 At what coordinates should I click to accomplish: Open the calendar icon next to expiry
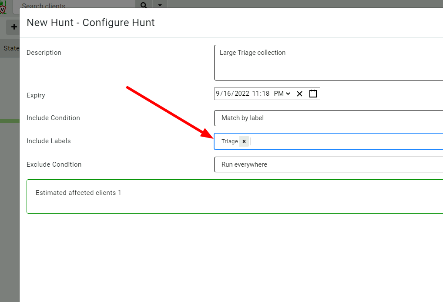[313, 93]
